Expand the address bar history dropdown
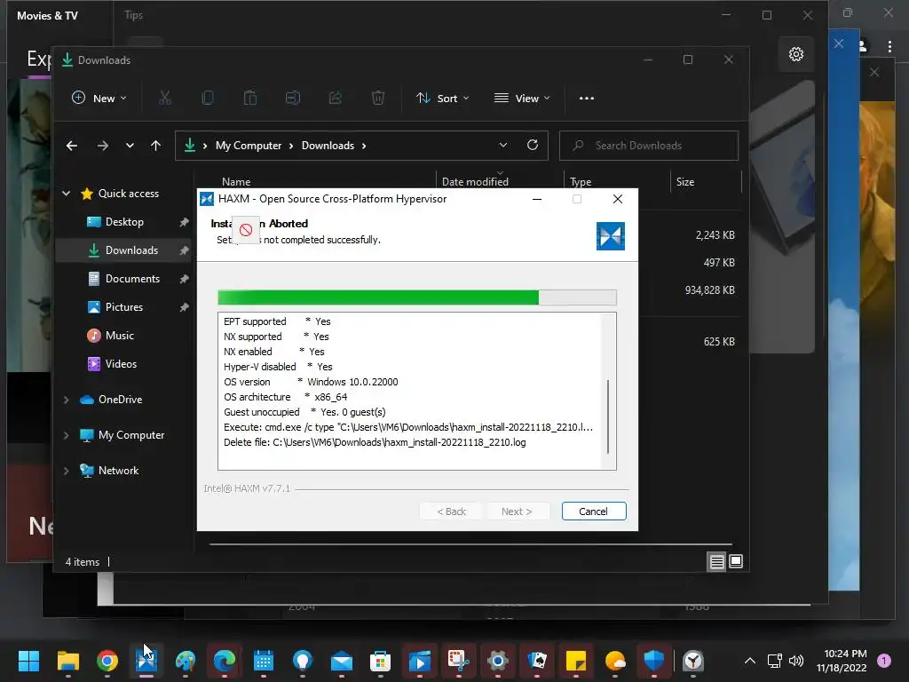Screen dimensions: 909x682 coord(502,145)
